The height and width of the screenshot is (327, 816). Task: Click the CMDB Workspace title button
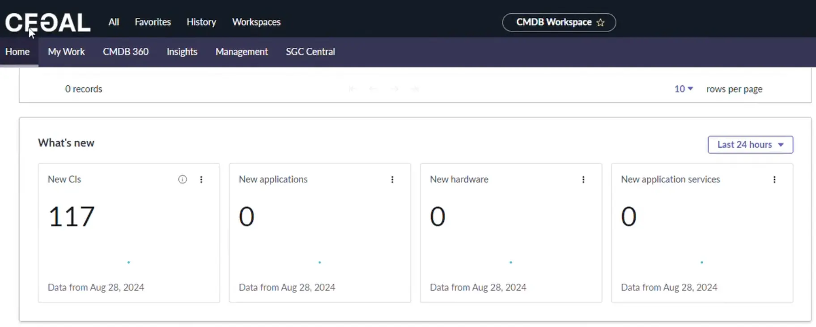click(553, 22)
